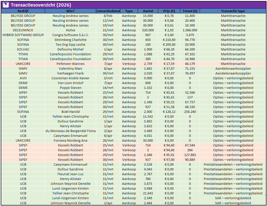Select the 1.066.000 total cell
Screen dimensions: 267x206
tap(190, 30)
